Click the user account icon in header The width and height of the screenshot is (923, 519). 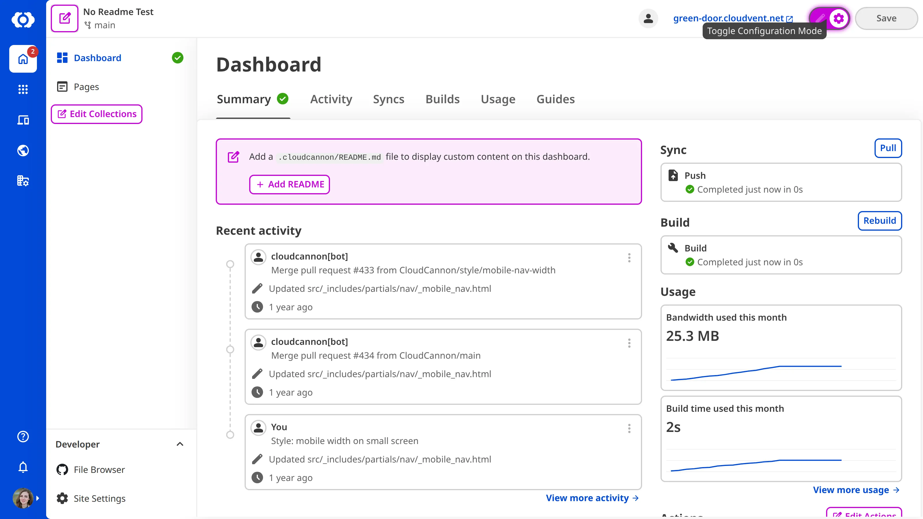pyautogui.click(x=648, y=18)
